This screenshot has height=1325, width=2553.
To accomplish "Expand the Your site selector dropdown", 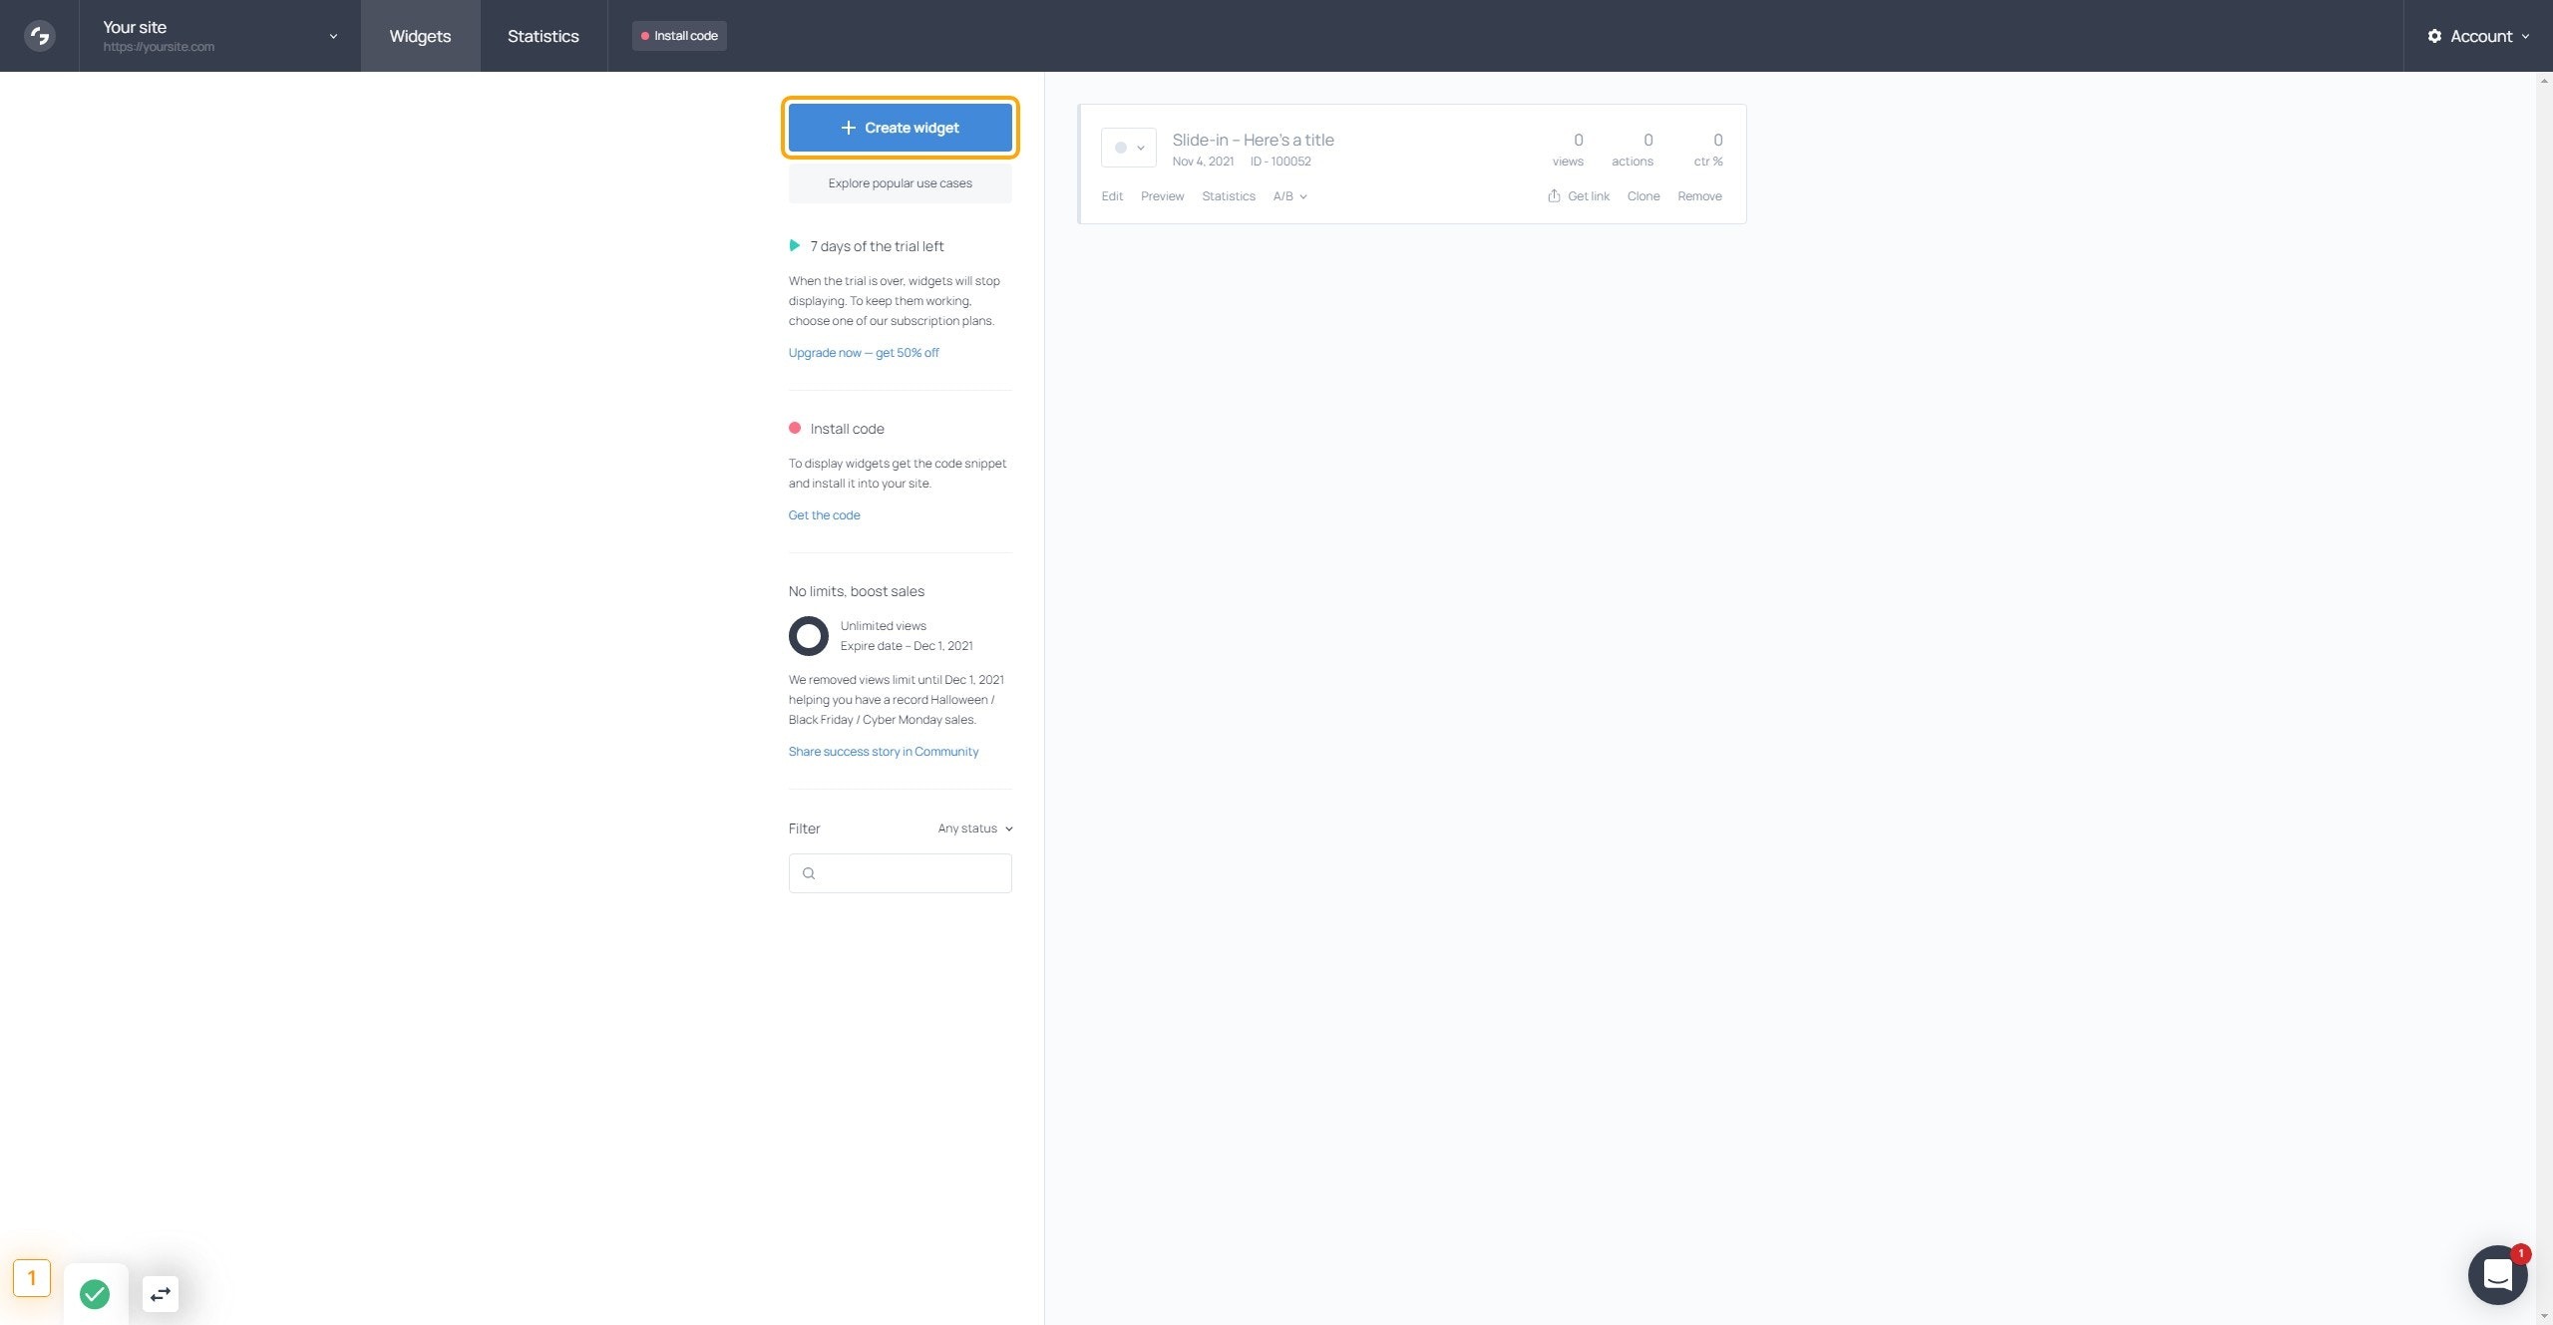I will pos(333,36).
